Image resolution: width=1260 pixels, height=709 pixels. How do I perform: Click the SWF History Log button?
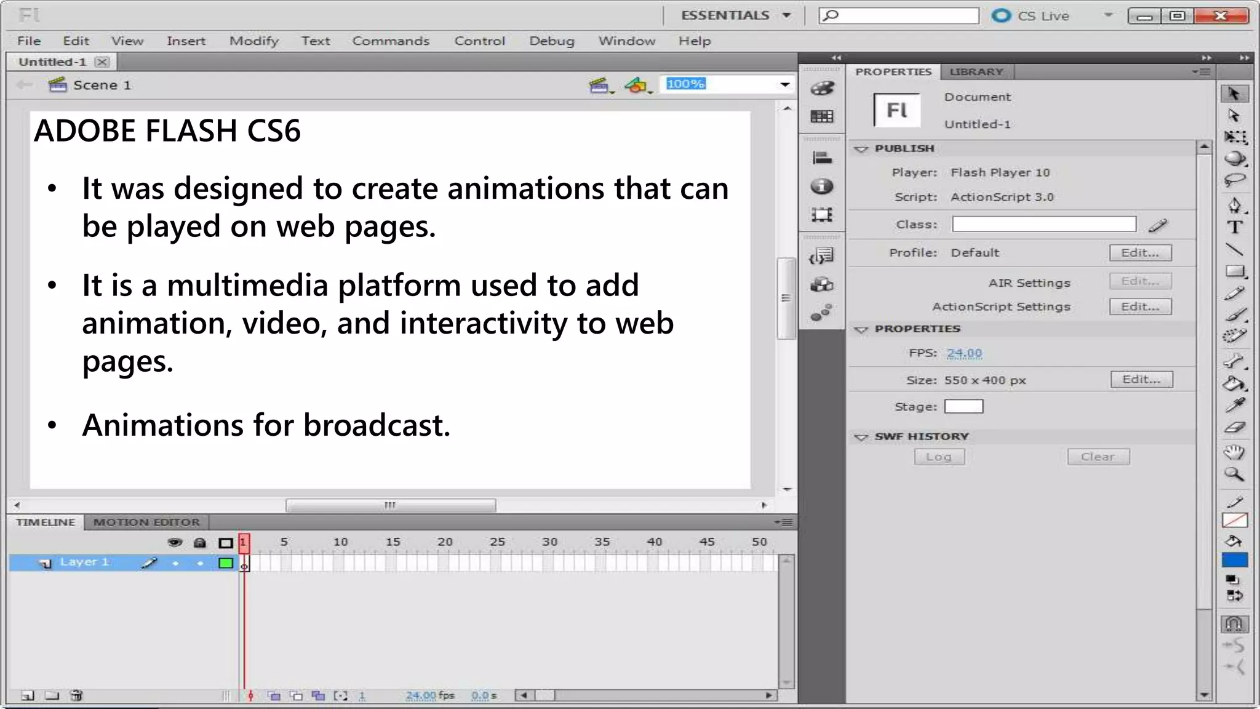click(939, 457)
